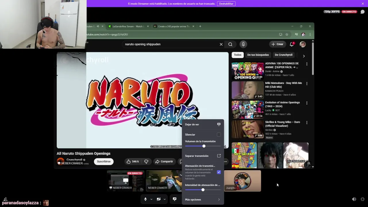Image resolution: width=368 pixels, height=207 pixels.
Task: Open the Chrome profile avatar
Action: point(303,34)
